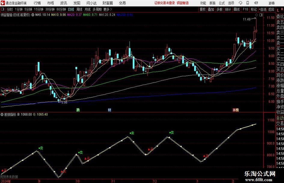
Task: Open the 市场 menu
Action: click(x=50, y=3)
